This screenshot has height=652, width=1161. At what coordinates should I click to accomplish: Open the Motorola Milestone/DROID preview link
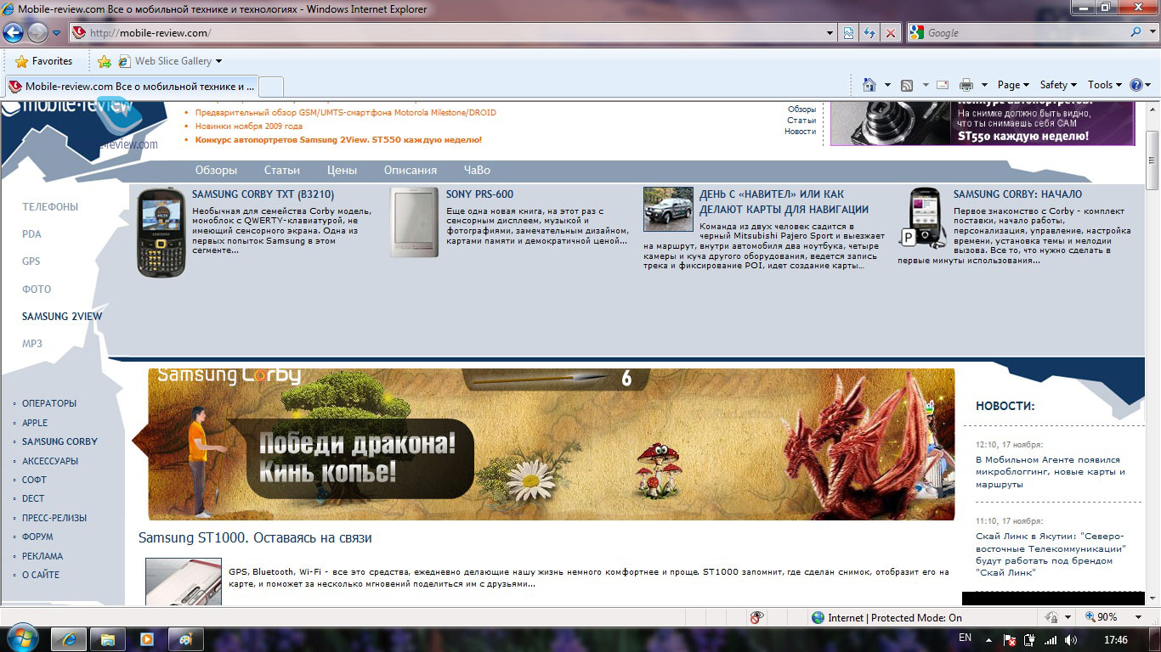point(346,112)
